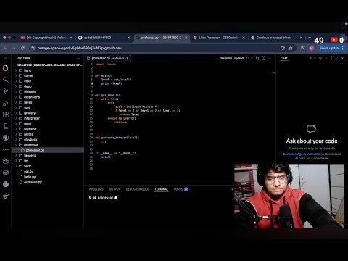Open a new browser tab
Screen dimensions: 348x261
pyautogui.click(x=310, y=38)
